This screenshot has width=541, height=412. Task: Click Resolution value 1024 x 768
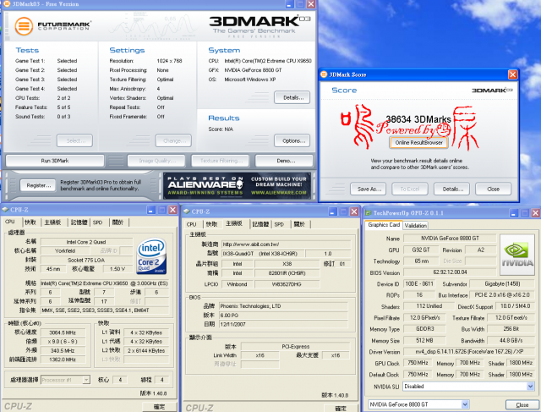169,61
